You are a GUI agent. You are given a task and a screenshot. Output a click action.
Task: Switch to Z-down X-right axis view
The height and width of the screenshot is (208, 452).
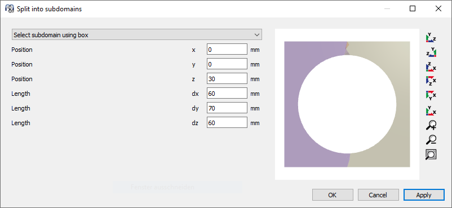point(431,81)
